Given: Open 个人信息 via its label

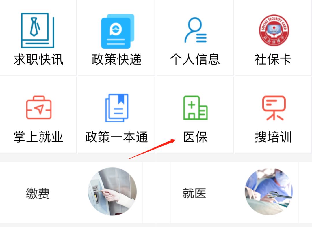Looking at the screenshot, I should coord(195,59).
